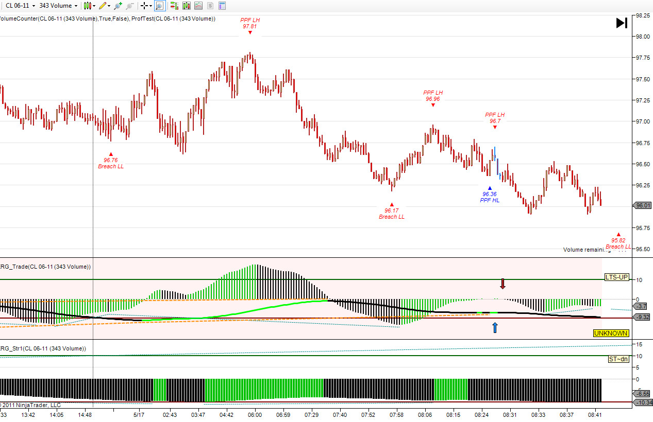Click the red triangle below PPF LH 97.81
The width and height of the screenshot is (653, 422).
pyautogui.click(x=250, y=32)
